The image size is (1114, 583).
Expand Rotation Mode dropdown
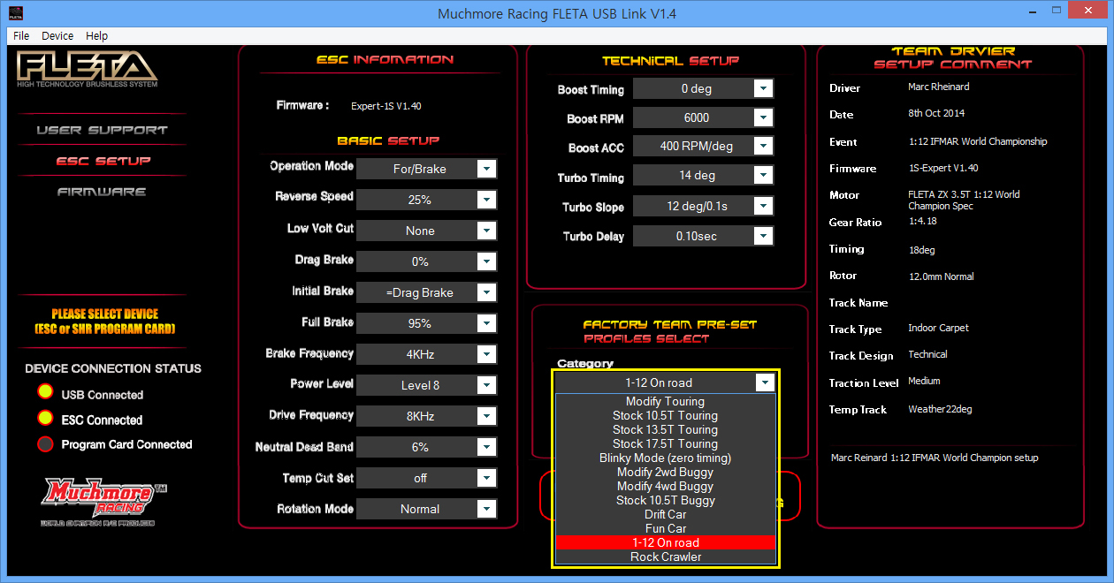point(486,509)
